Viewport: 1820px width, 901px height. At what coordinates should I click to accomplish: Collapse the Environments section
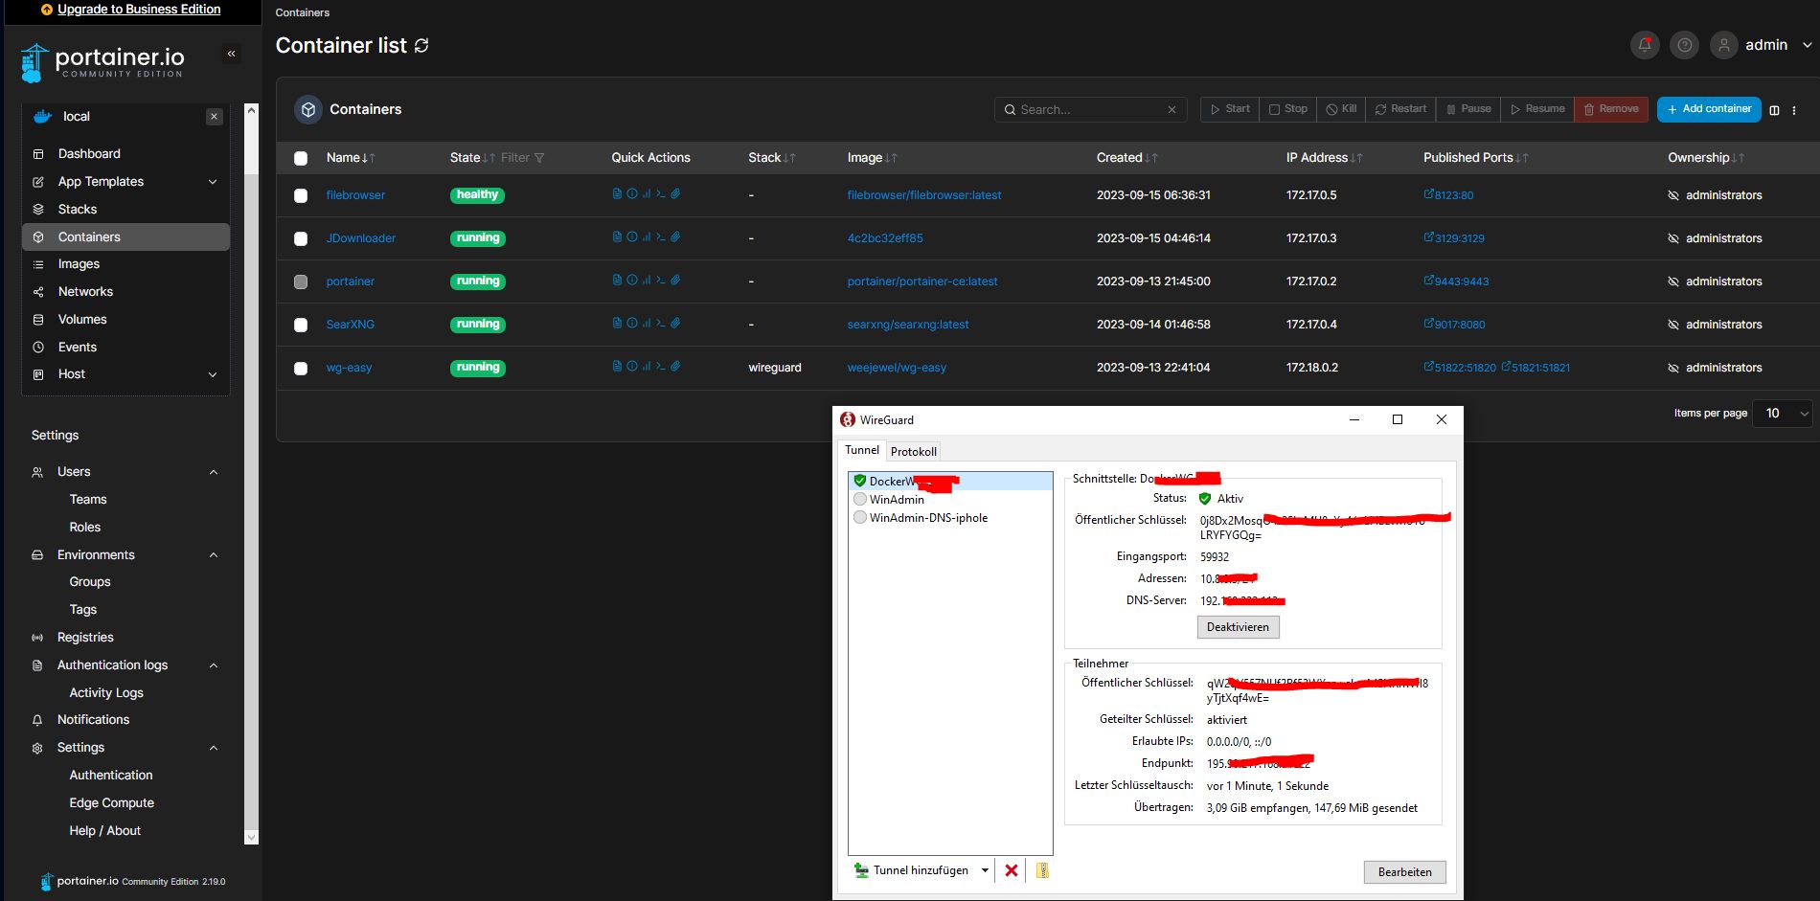(x=214, y=555)
